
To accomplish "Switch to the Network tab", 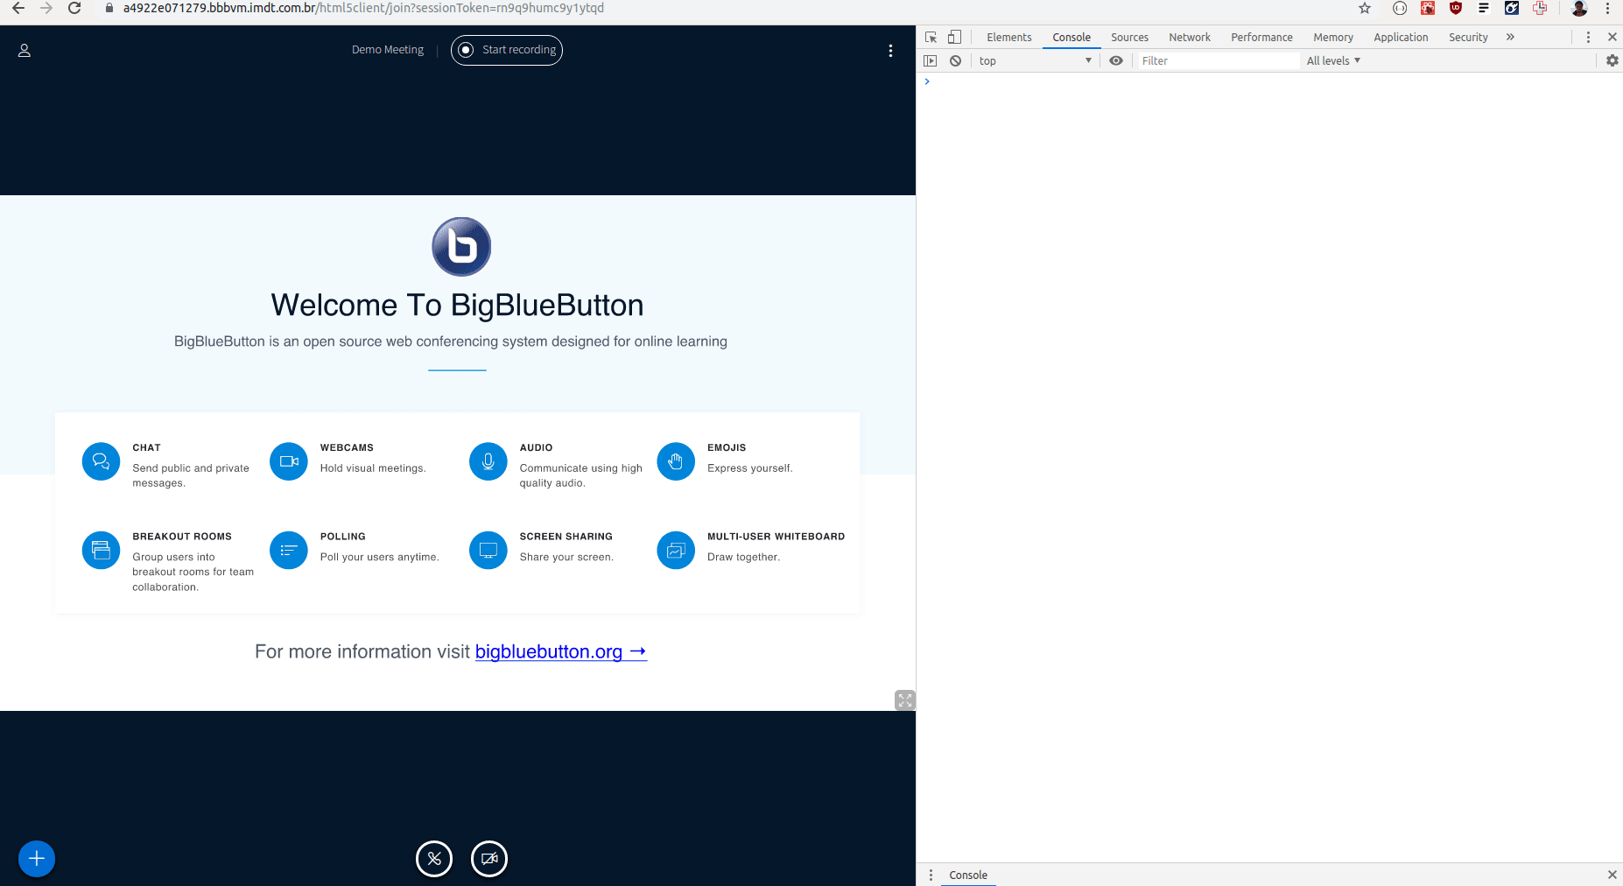I will pyautogui.click(x=1189, y=37).
